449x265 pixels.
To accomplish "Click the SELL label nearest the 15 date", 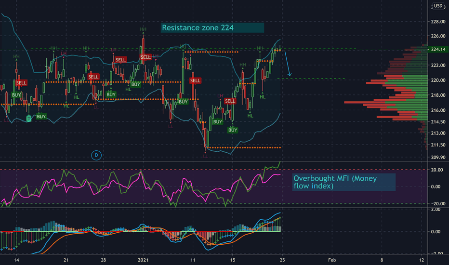I will [230, 101].
